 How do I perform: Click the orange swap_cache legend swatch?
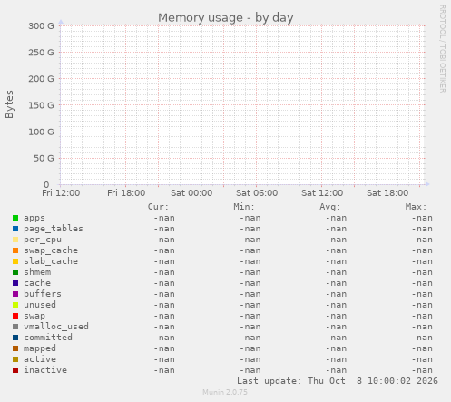click(15, 250)
